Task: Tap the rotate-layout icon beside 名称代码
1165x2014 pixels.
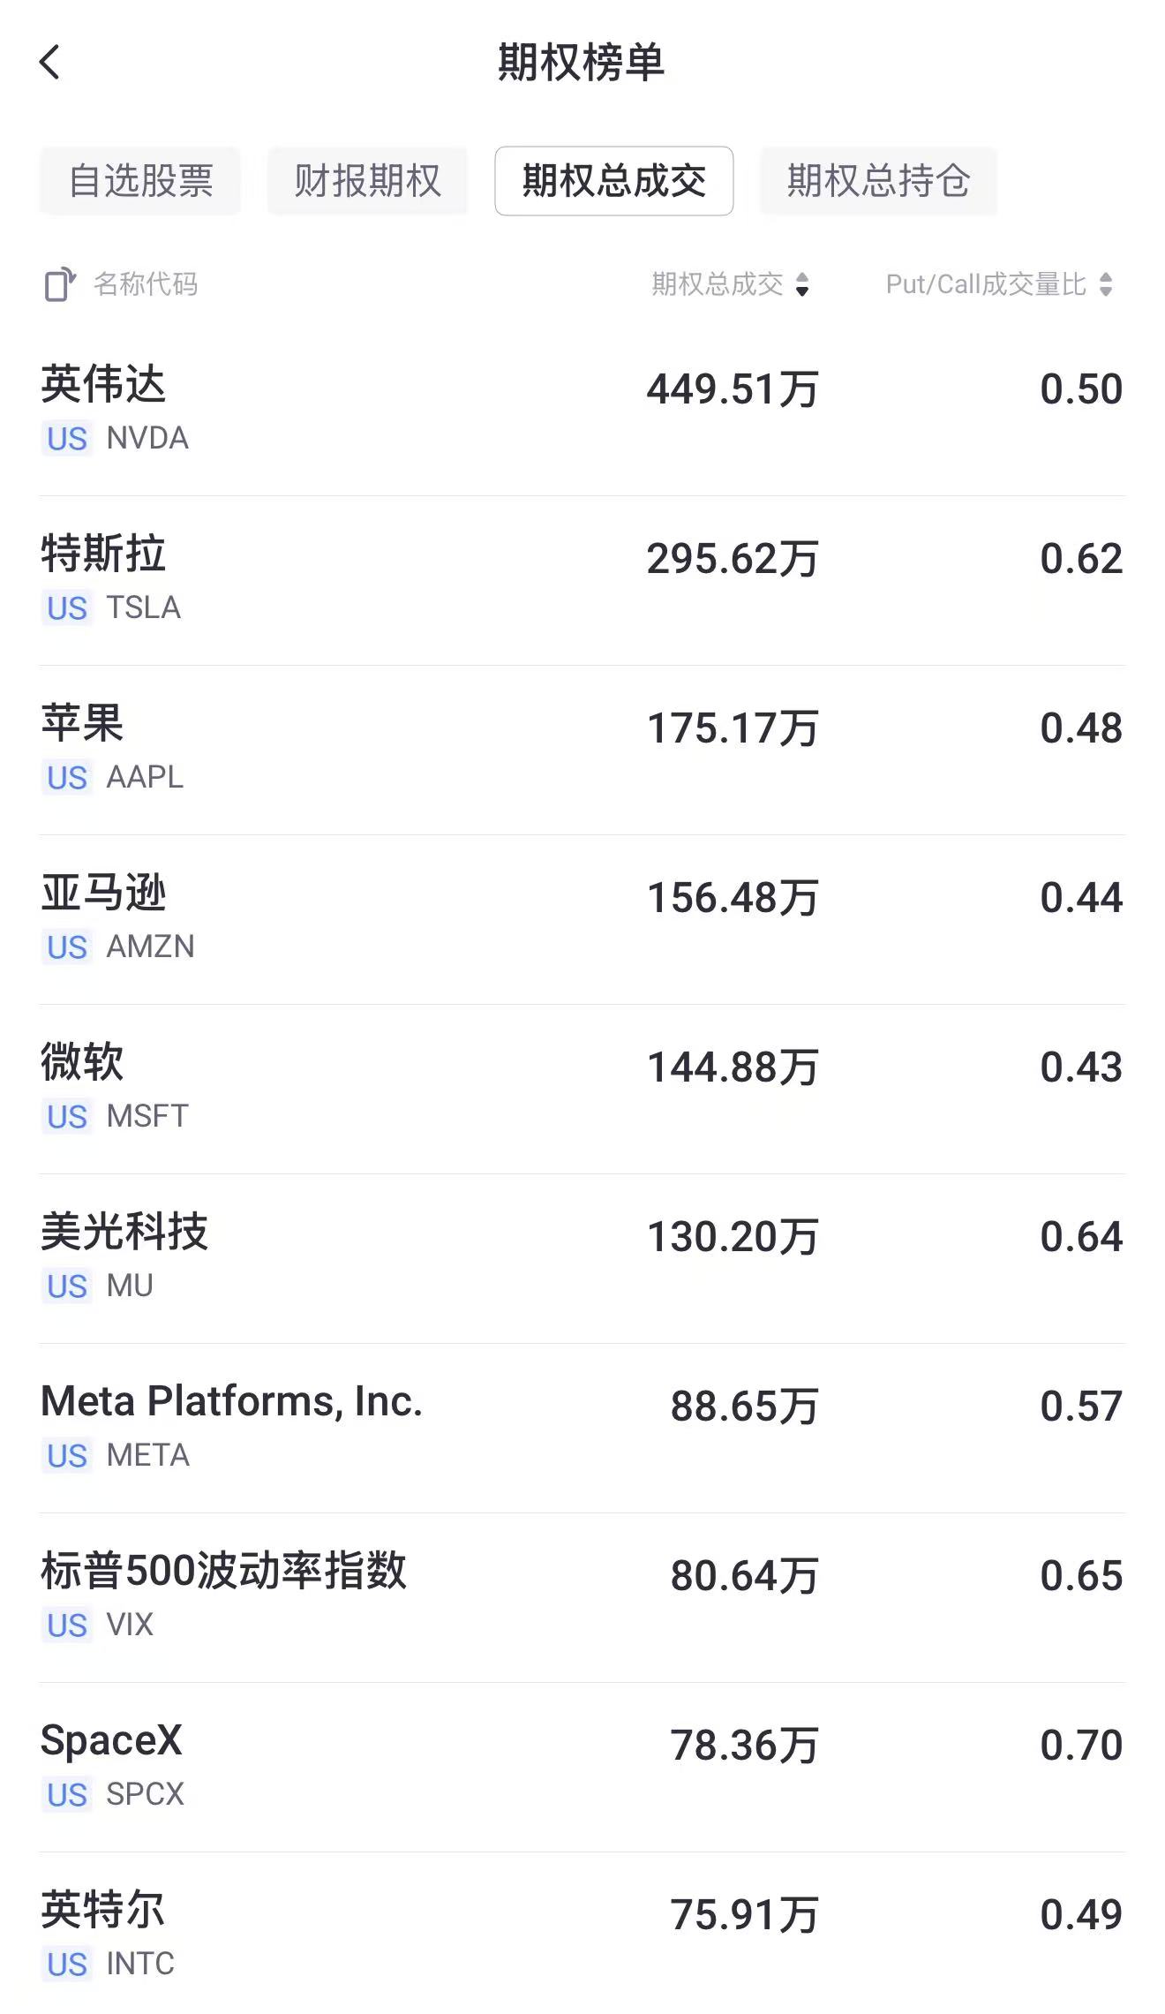Action: 60,284
